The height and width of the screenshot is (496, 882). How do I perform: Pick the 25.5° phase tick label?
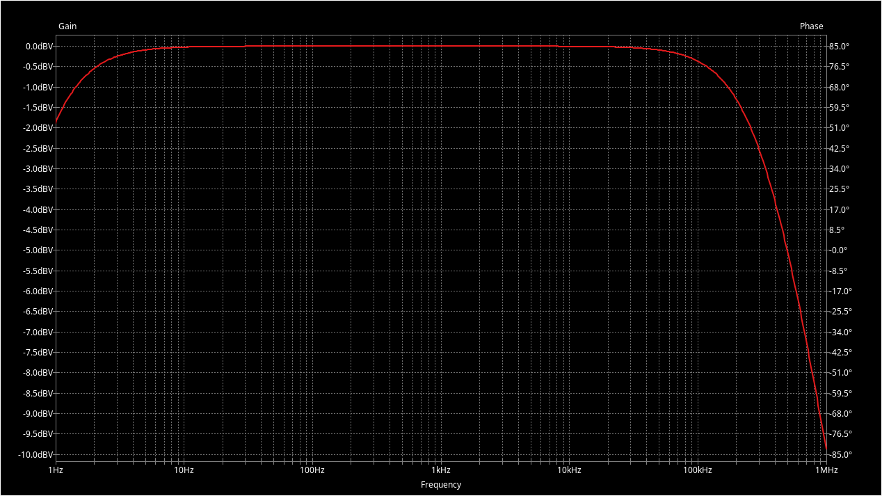[840, 189]
